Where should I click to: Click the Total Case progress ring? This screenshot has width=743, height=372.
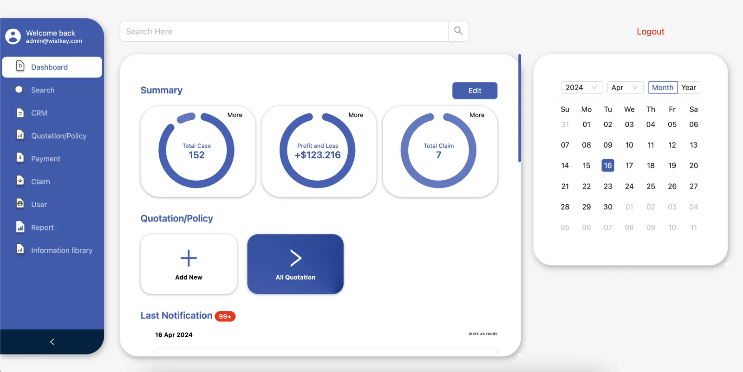pos(196,150)
